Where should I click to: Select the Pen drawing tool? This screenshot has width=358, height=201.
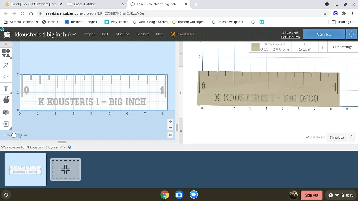point(6,65)
